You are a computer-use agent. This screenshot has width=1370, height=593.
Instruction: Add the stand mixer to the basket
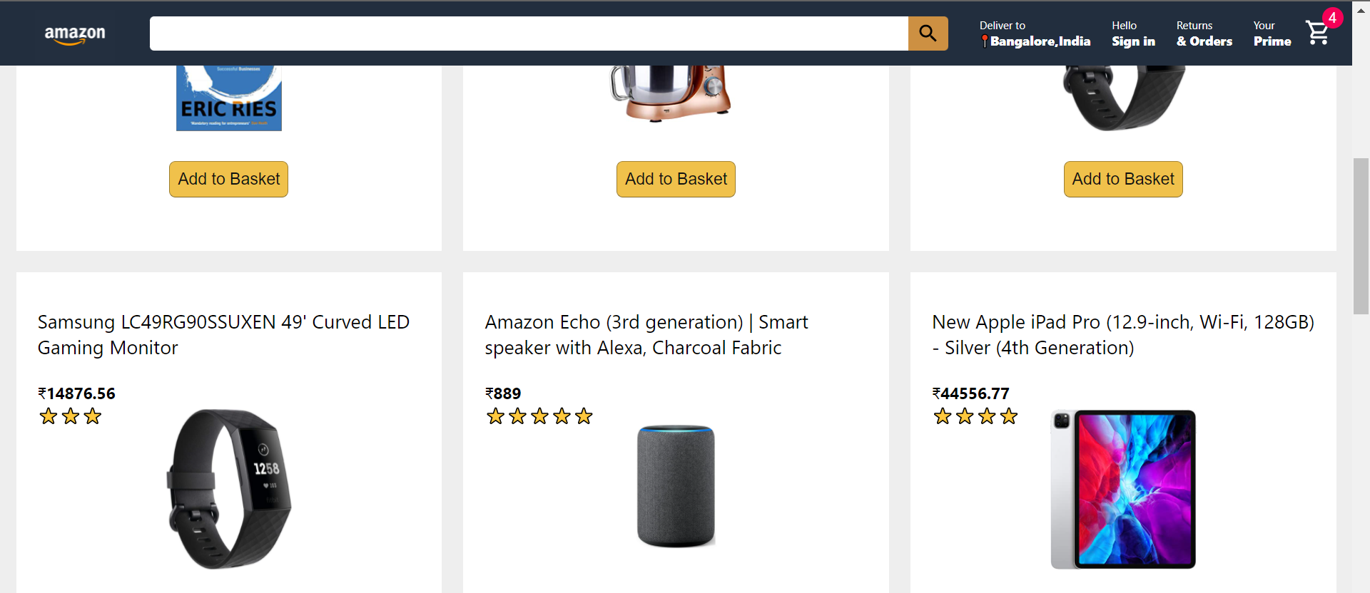click(x=676, y=179)
